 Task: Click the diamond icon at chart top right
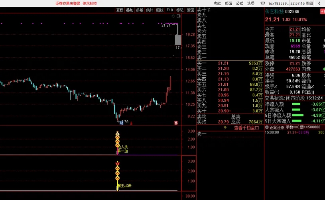(x=172, y=16)
